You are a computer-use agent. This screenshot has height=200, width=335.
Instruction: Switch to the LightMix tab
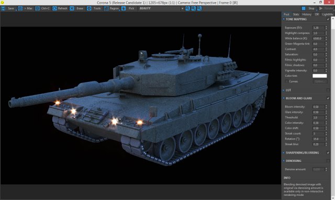click(328, 14)
